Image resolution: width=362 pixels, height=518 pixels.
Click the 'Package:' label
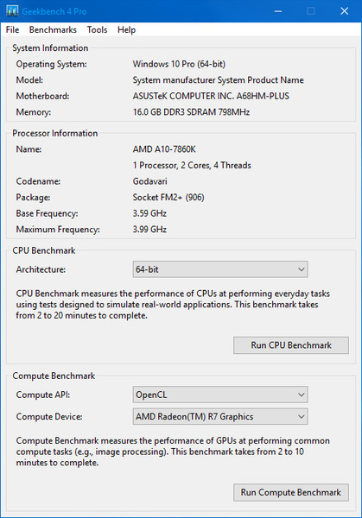pos(33,197)
